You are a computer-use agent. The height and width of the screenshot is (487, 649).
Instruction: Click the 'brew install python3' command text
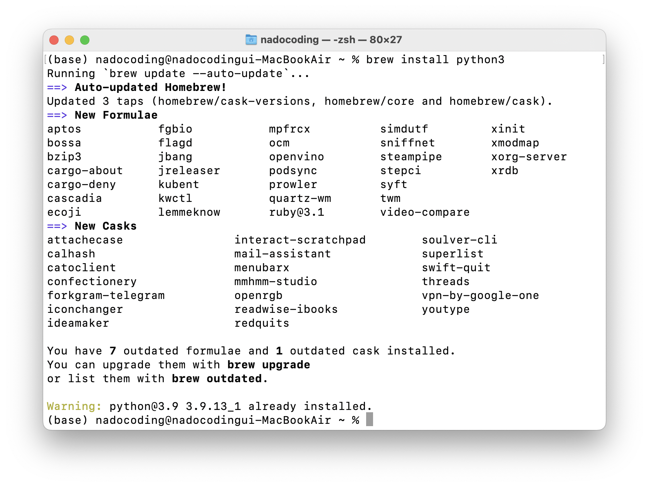[435, 60]
